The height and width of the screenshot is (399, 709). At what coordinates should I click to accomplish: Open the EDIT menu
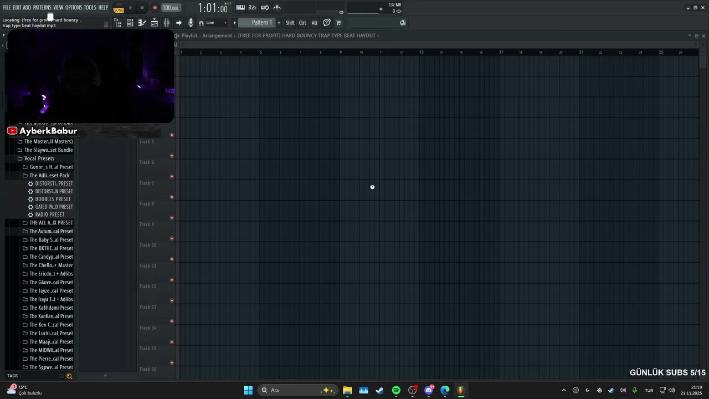click(x=17, y=8)
